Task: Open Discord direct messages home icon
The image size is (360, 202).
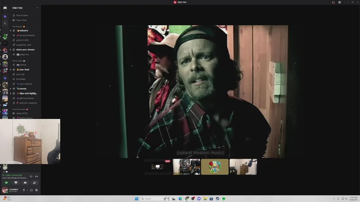Action: 5,8
